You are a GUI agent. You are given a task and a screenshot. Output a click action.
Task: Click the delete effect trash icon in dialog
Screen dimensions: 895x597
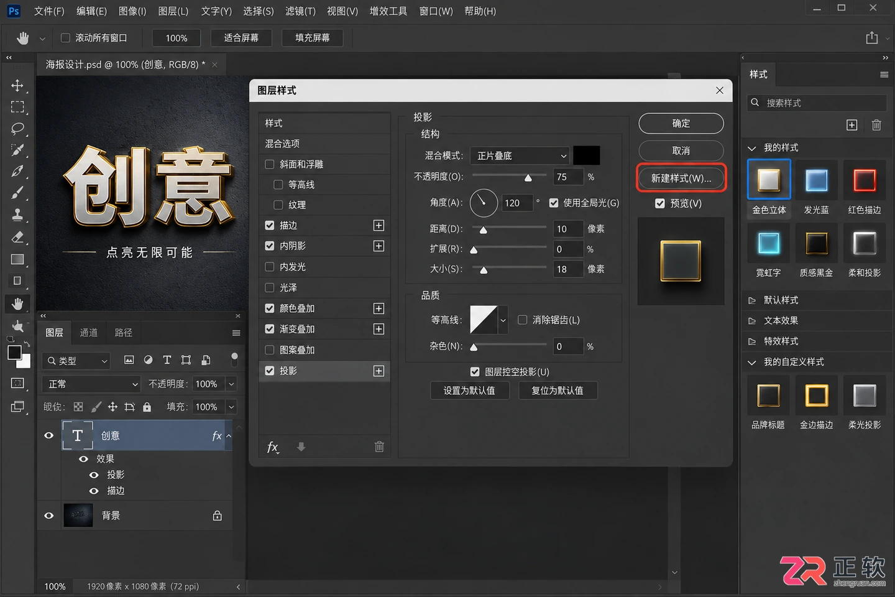(x=379, y=447)
